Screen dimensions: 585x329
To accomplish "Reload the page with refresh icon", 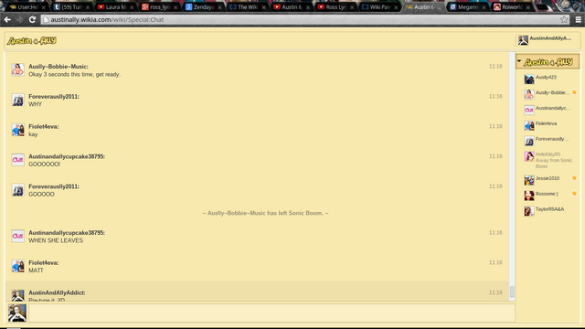I will (x=32, y=19).
